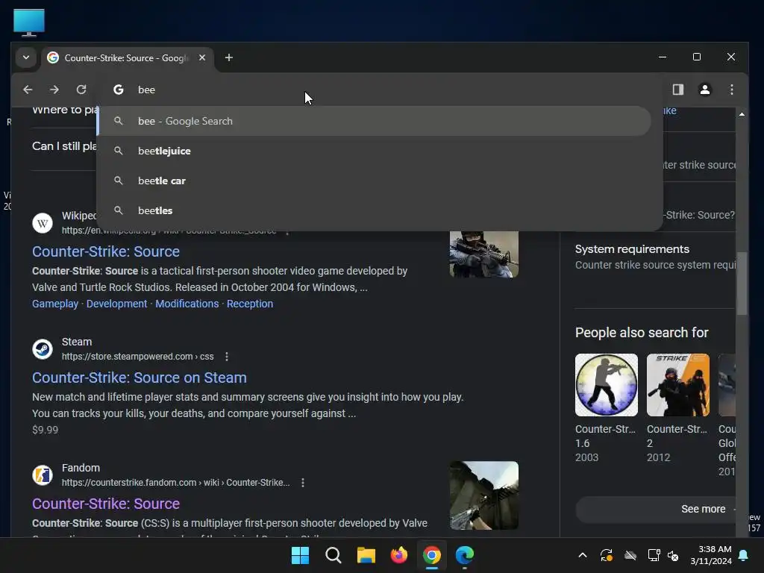The image size is (764, 573).
Task: Open a new tab with plus button
Action: pyautogui.click(x=228, y=57)
